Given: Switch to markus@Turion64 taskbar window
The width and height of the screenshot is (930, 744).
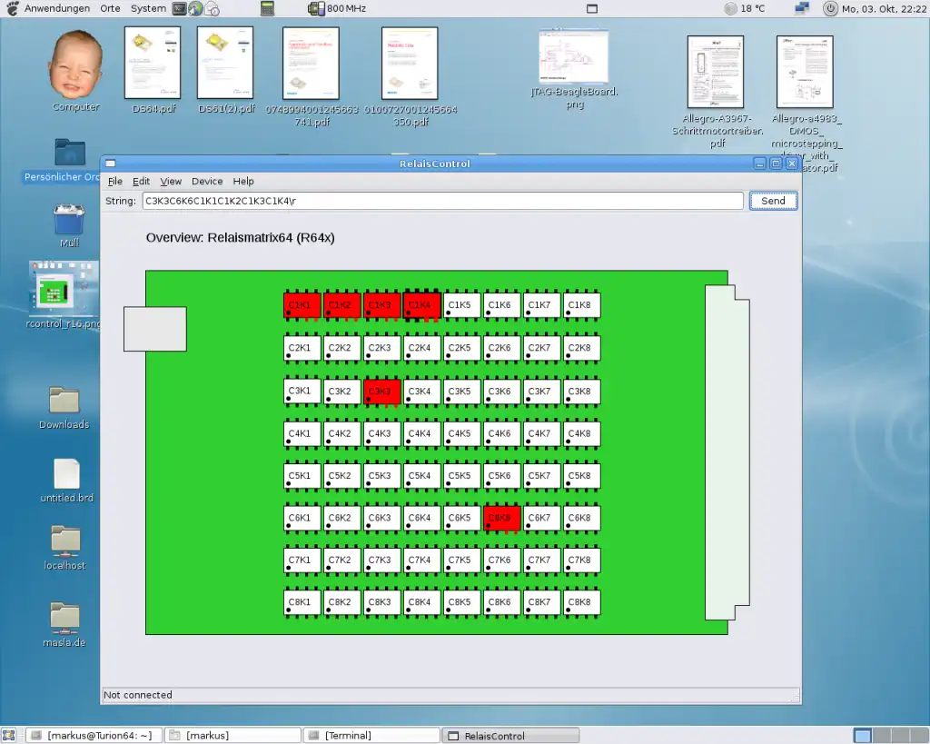Looking at the screenshot, I should click(x=94, y=736).
